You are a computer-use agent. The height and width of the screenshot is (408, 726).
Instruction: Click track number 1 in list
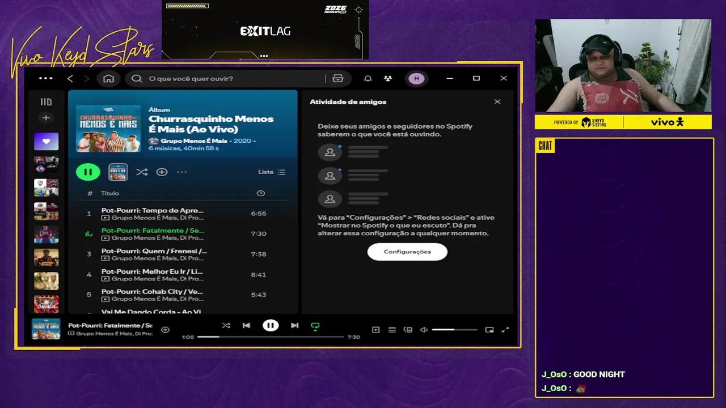point(89,214)
